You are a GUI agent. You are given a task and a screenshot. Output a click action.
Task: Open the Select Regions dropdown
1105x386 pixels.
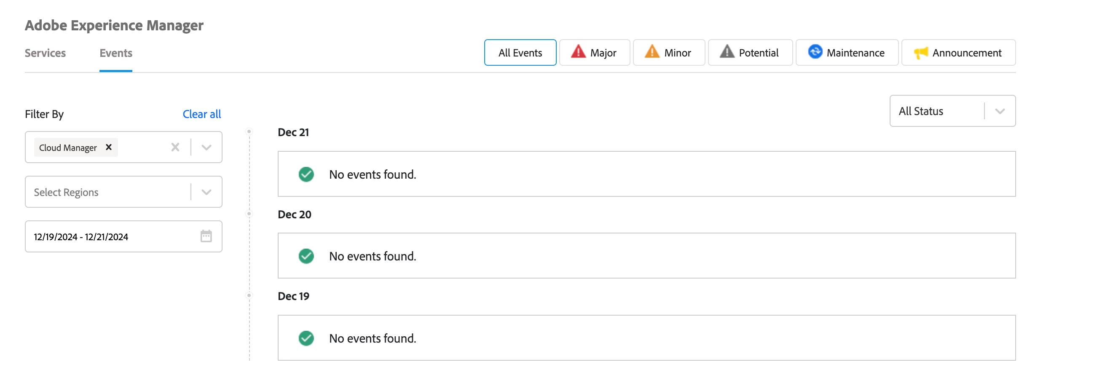[x=123, y=192]
